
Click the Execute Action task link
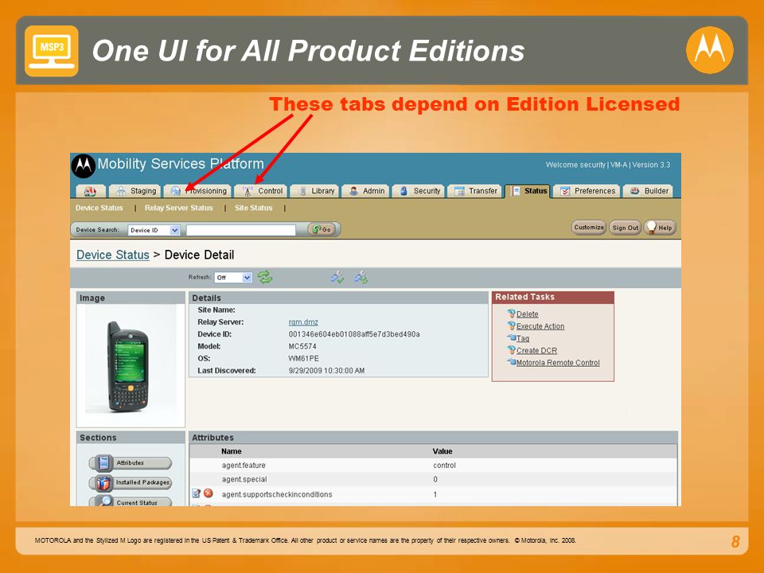540,326
